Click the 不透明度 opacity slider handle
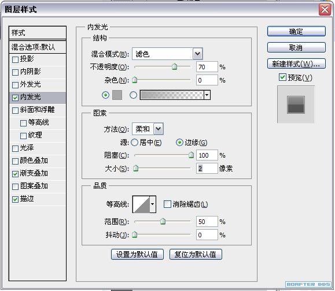The width and height of the screenshot is (335, 291). (x=175, y=66)
